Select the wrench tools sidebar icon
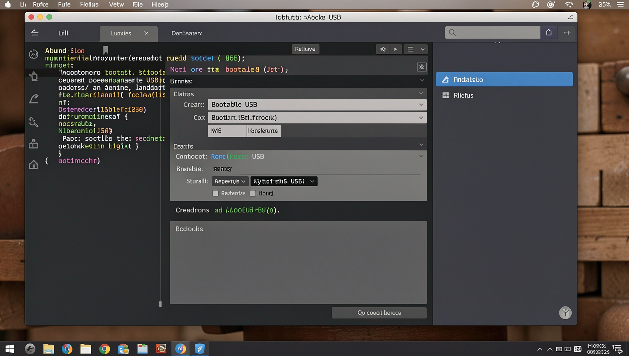 point(34,122)
